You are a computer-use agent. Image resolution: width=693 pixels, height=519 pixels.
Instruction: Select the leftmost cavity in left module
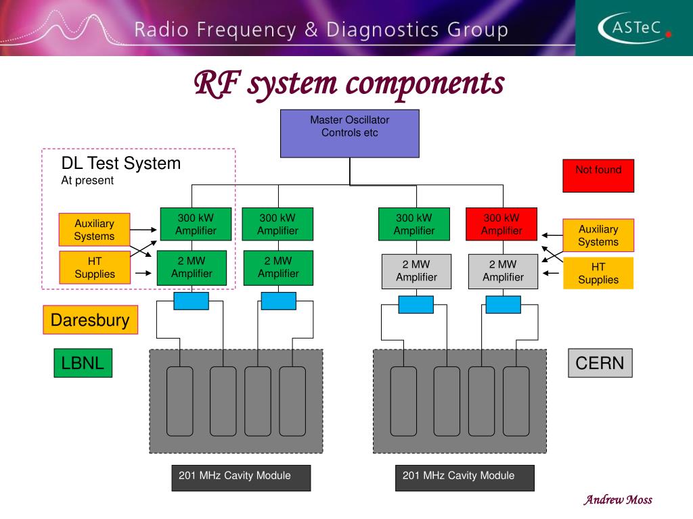pos(180,401)
